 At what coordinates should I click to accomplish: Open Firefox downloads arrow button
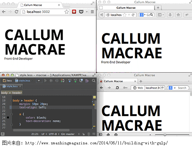click(170, 15)
